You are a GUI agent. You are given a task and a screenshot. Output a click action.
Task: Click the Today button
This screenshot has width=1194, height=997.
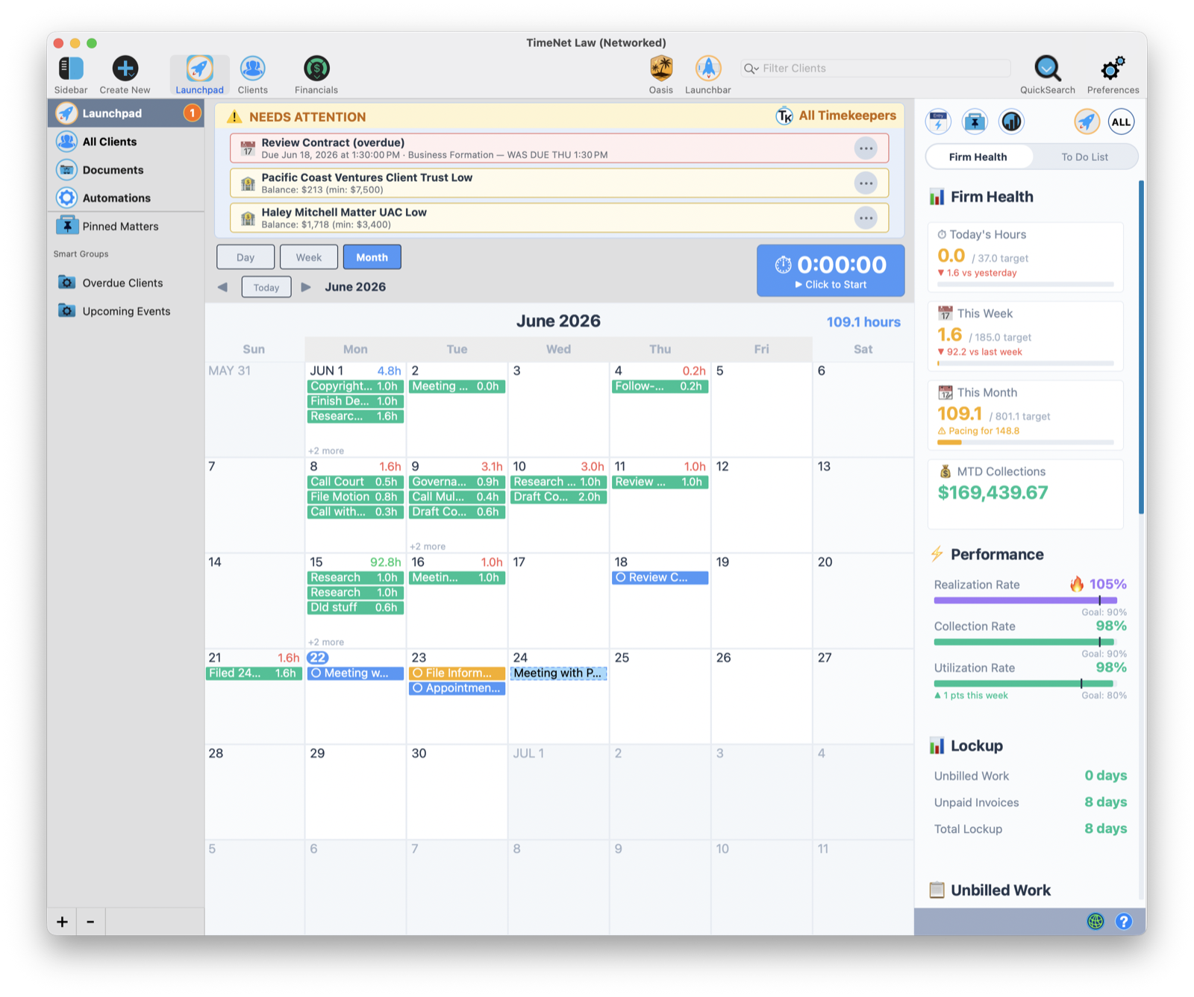(266, 287)
